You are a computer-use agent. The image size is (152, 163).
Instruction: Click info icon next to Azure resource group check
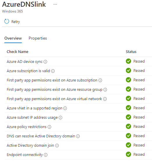click(x=105, y=90)
